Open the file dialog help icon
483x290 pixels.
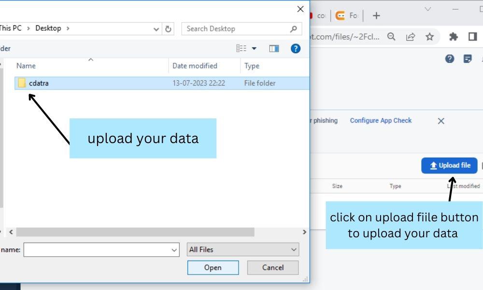[x=296, y=48]
